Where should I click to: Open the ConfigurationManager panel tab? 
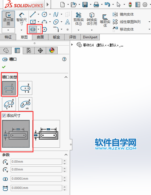click(29, 50)
